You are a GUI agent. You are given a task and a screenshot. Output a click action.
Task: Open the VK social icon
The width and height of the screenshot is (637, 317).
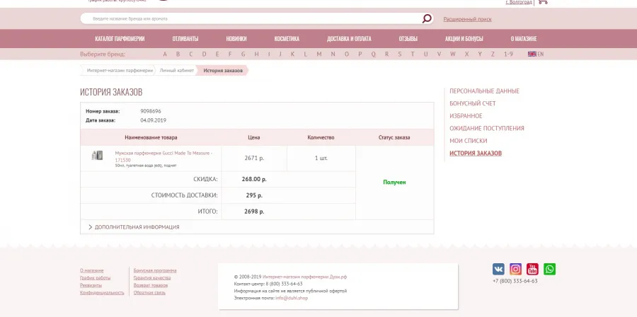pos(498,269)
